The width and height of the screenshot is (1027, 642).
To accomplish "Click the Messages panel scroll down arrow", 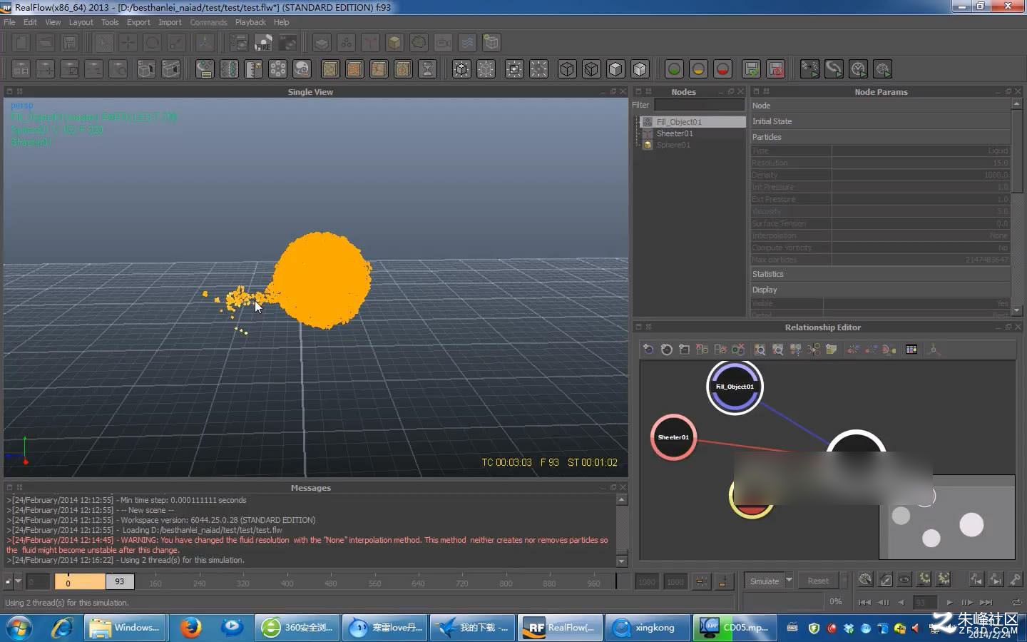I will (x=621, y=561).
